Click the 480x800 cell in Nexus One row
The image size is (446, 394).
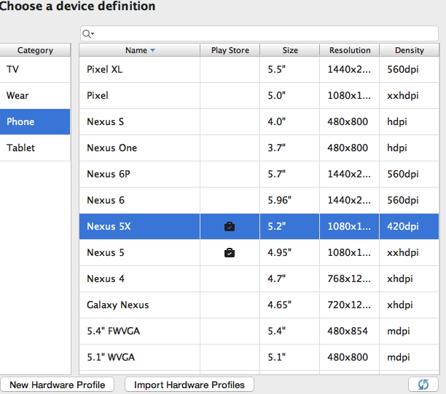[x=348, y=148]
